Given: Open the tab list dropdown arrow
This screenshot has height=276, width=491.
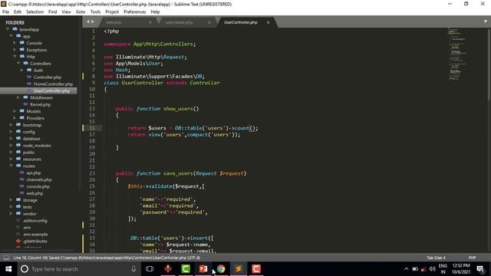Looking at the screenshot, I should click(486, 21).
